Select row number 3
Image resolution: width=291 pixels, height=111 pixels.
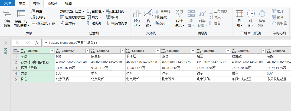(x=16, y=68)
